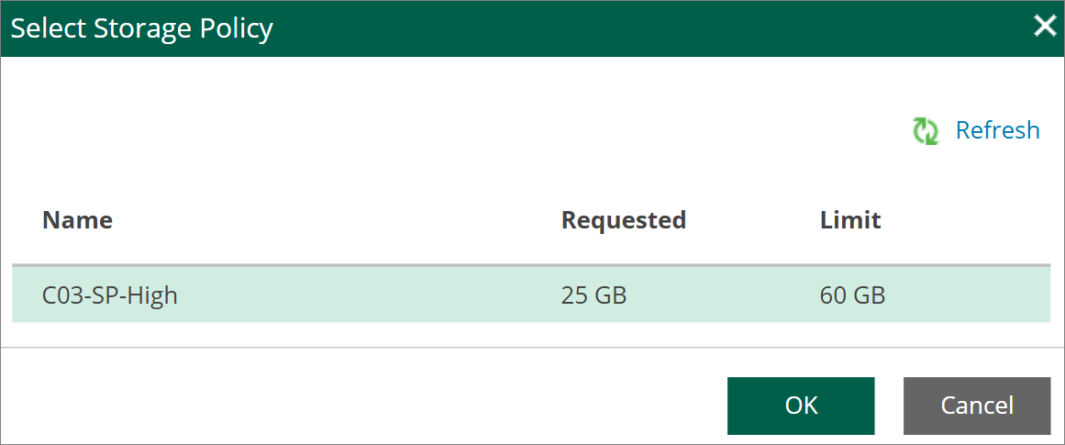
Task: Sort by the Limit column header
Action: tap(850, 220)
